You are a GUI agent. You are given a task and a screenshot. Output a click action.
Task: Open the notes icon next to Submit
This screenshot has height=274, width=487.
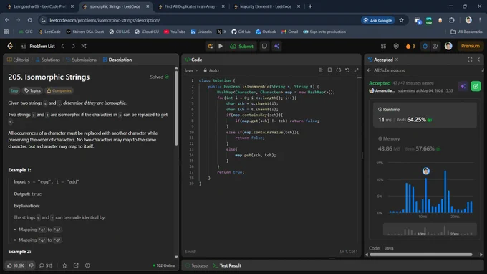click(x=264, y=46)
